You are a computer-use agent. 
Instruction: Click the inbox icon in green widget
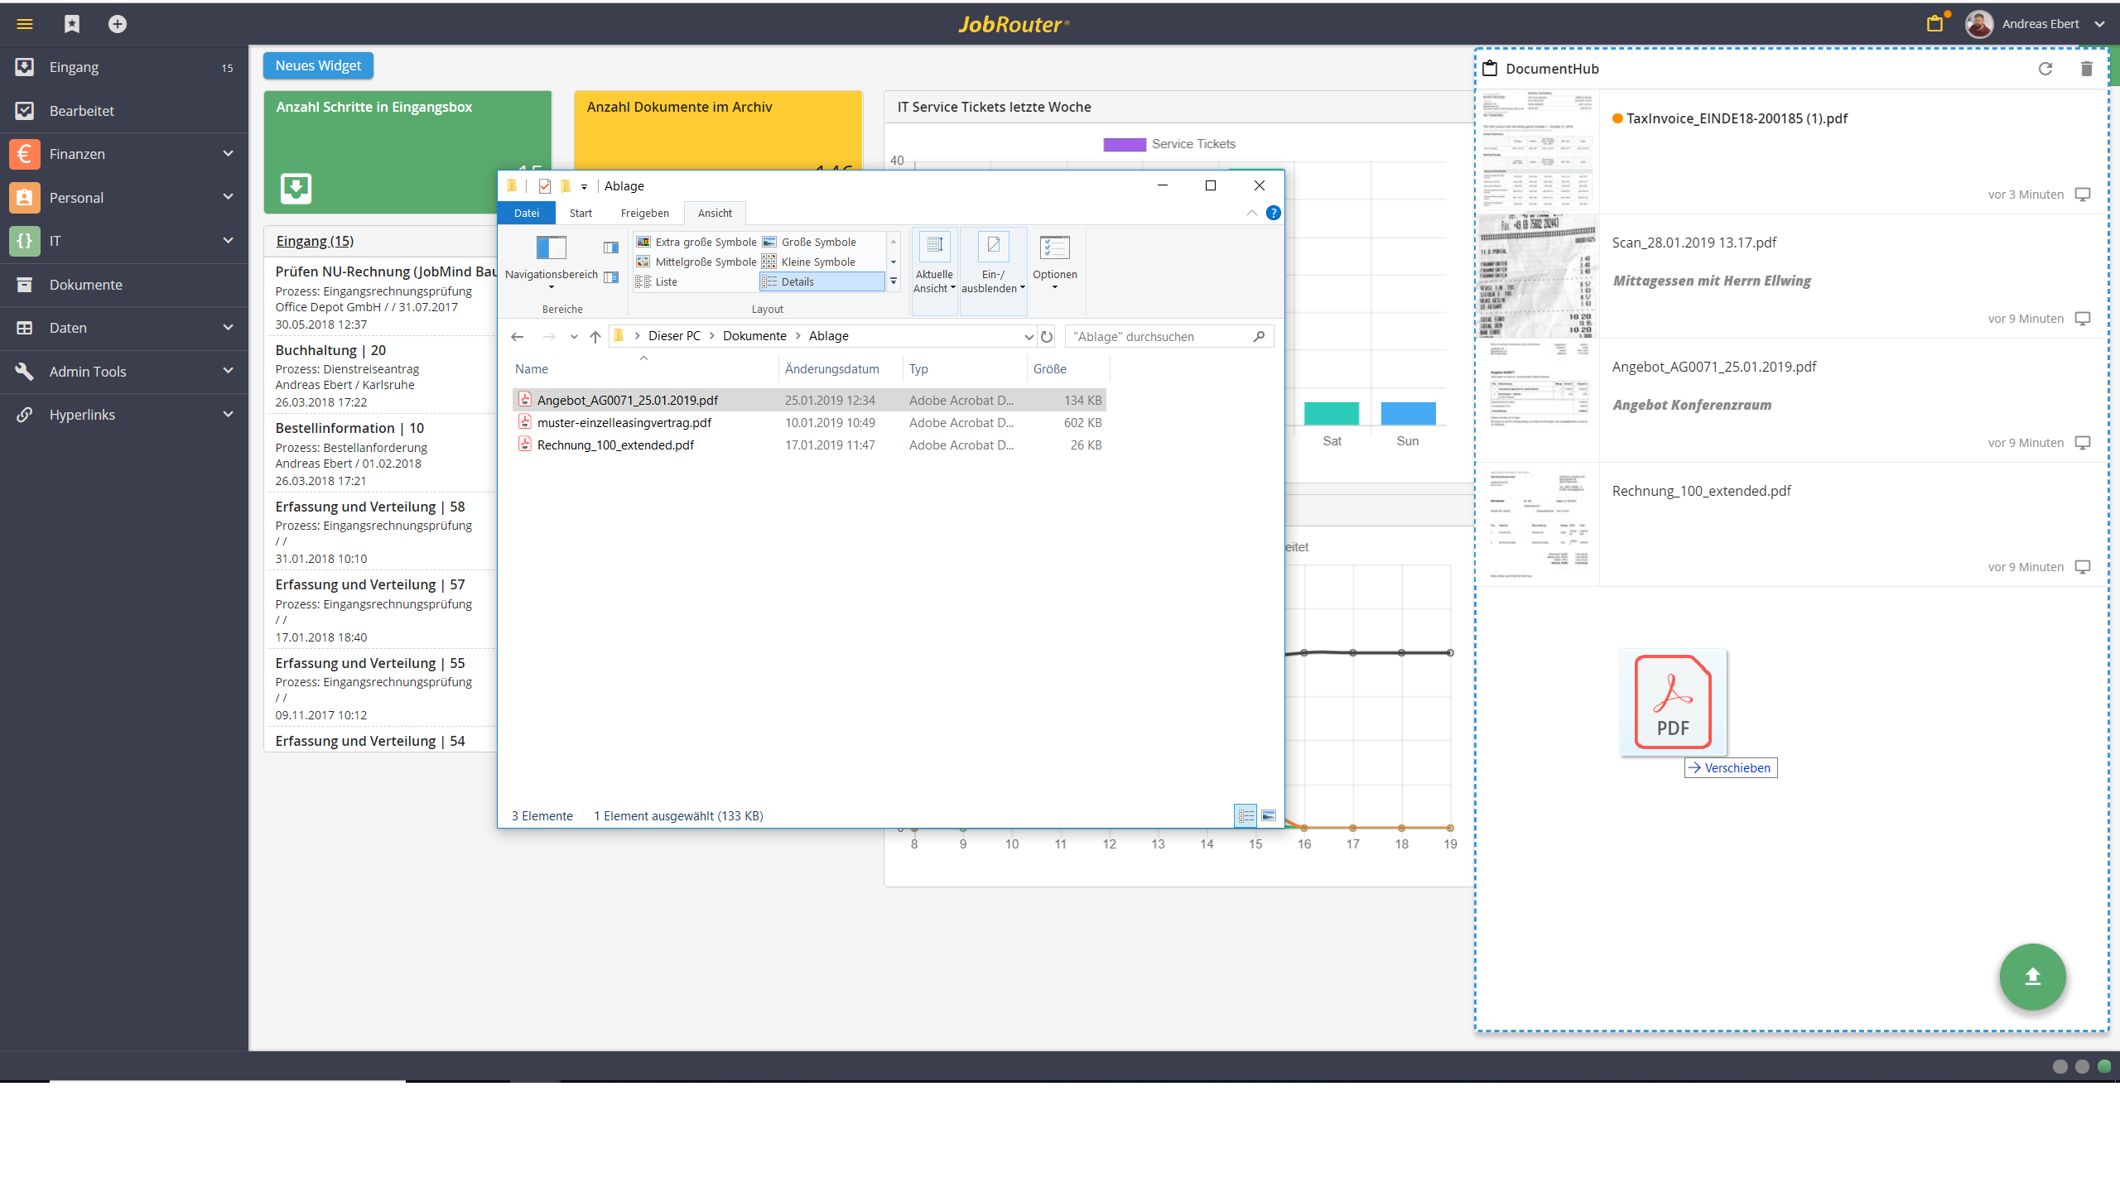(296, 188)
